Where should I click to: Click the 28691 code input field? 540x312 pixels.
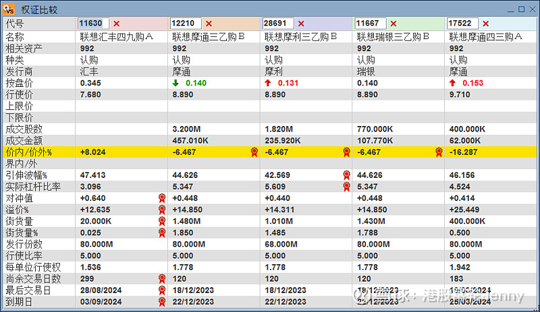(278, 24)
